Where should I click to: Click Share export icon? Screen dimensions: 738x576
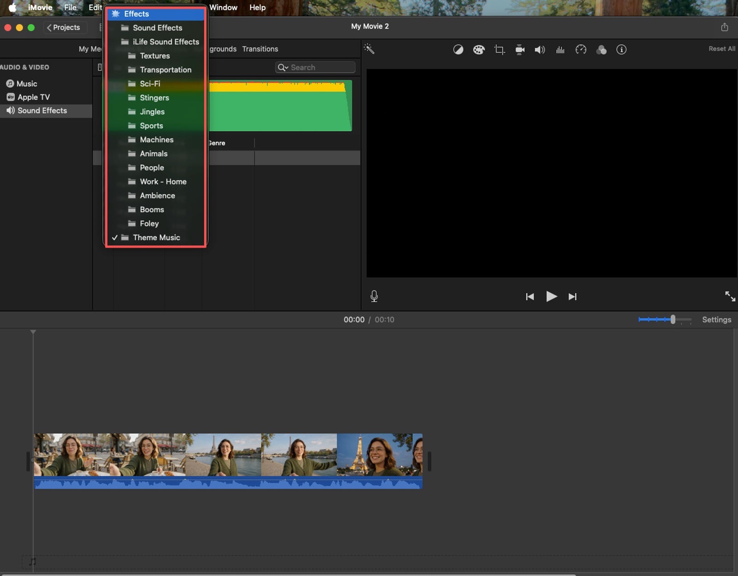click(x=725, y=27)
